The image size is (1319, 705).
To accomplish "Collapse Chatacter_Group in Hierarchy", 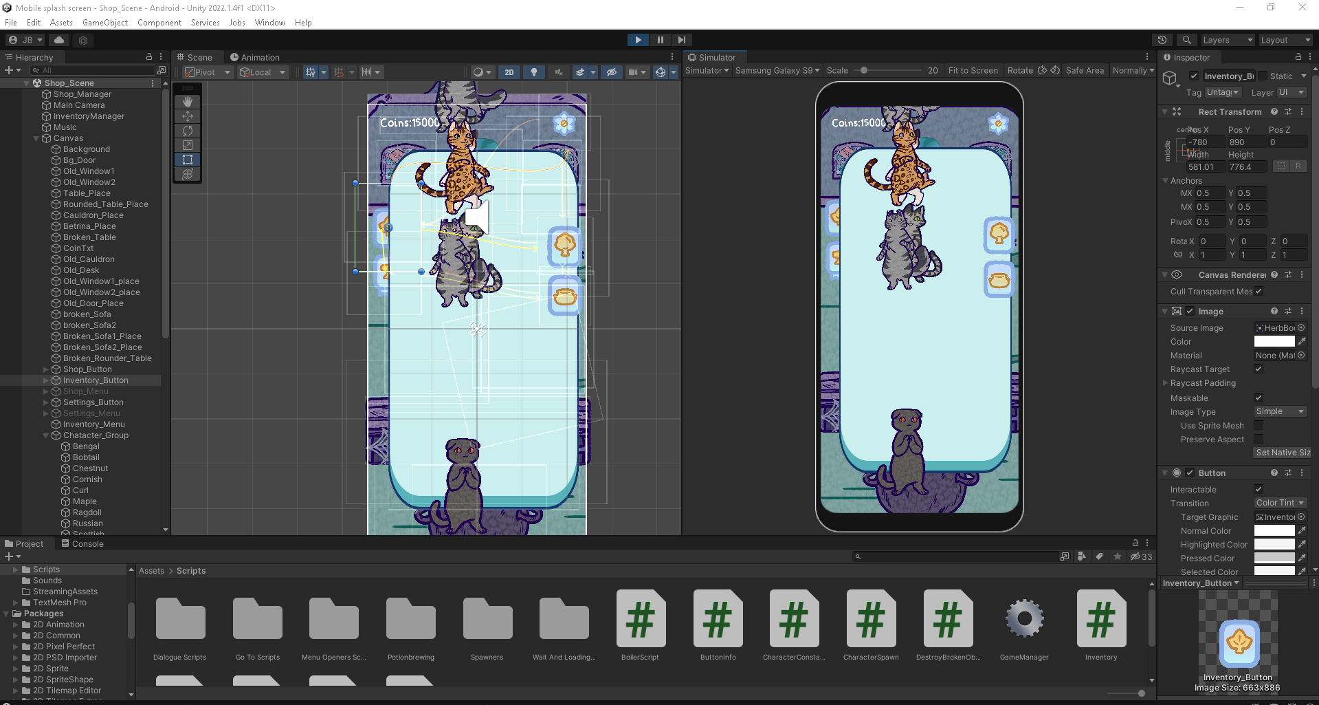I will [x=46, y=435].
